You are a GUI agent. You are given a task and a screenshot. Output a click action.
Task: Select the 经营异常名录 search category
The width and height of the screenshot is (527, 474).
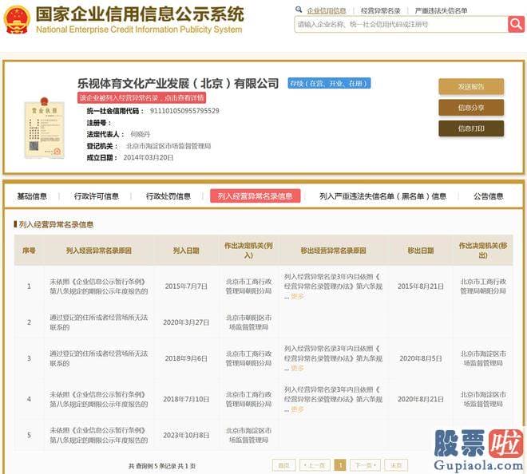[380, 10]
